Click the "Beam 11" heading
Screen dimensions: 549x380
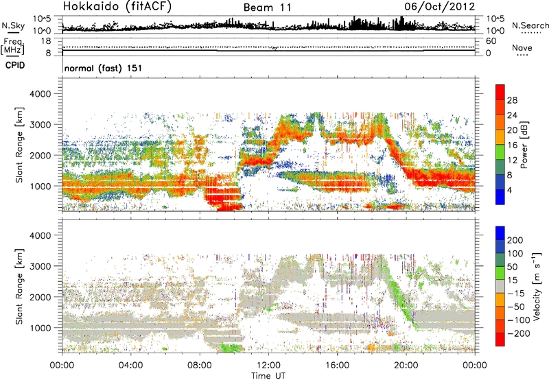click(x=267, y=8)
